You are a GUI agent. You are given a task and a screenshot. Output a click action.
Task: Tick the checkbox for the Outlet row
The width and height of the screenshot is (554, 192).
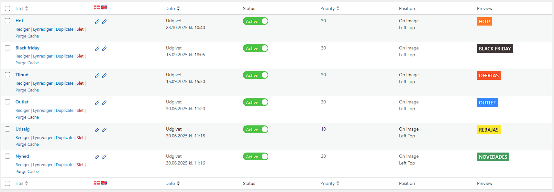click(x=7, y=102)
